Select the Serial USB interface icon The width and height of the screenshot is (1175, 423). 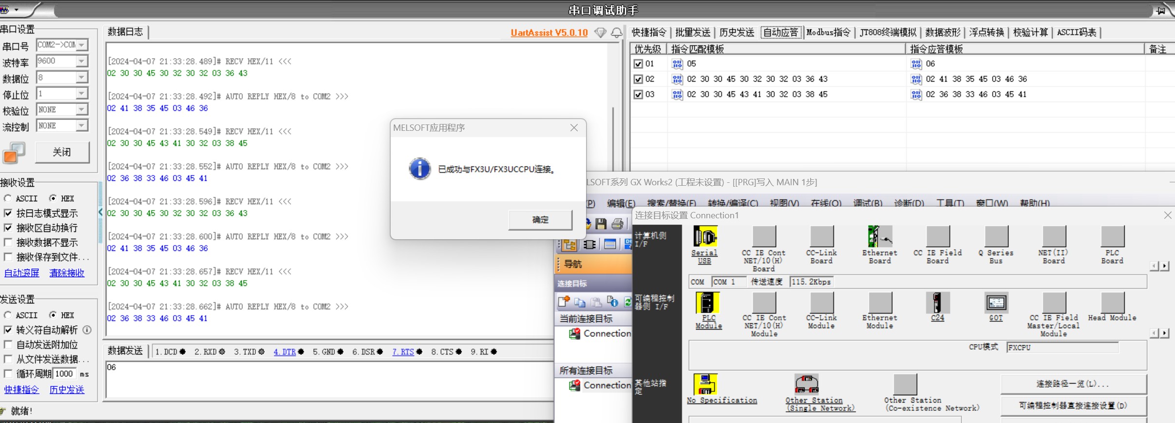[x=704, y=237]
